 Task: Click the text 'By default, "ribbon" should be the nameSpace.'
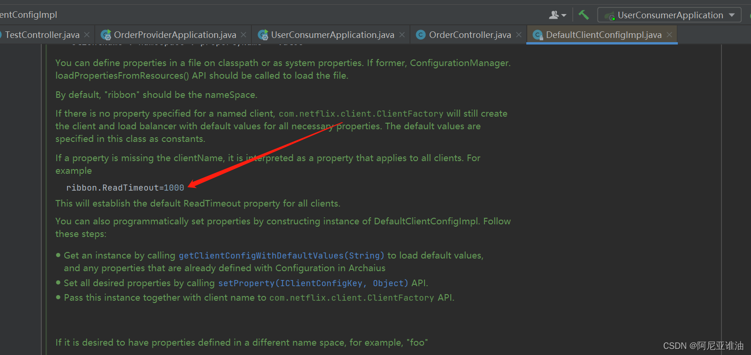click(156, 95)
